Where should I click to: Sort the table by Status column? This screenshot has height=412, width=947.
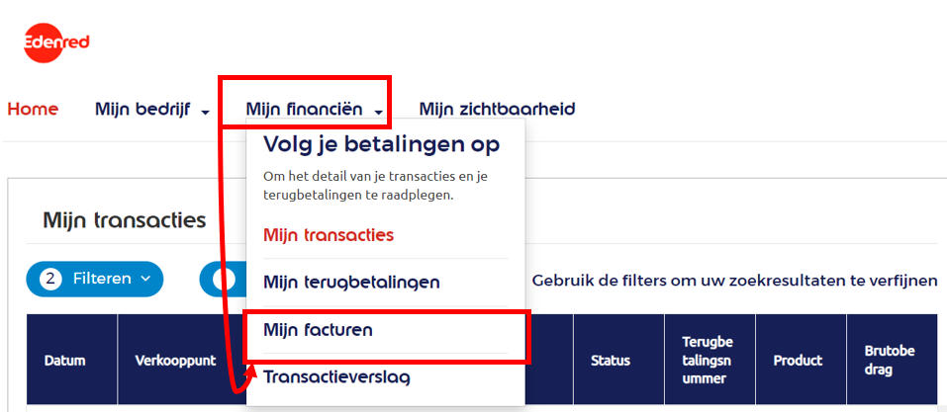point(610,360)
